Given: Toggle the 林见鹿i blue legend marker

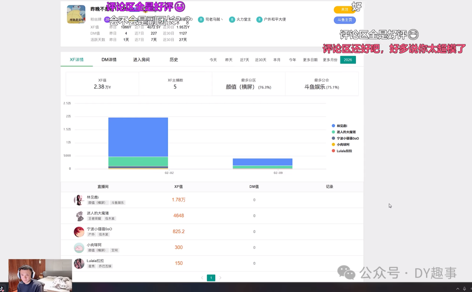Looking at the screenshot, I should (333, 126).
